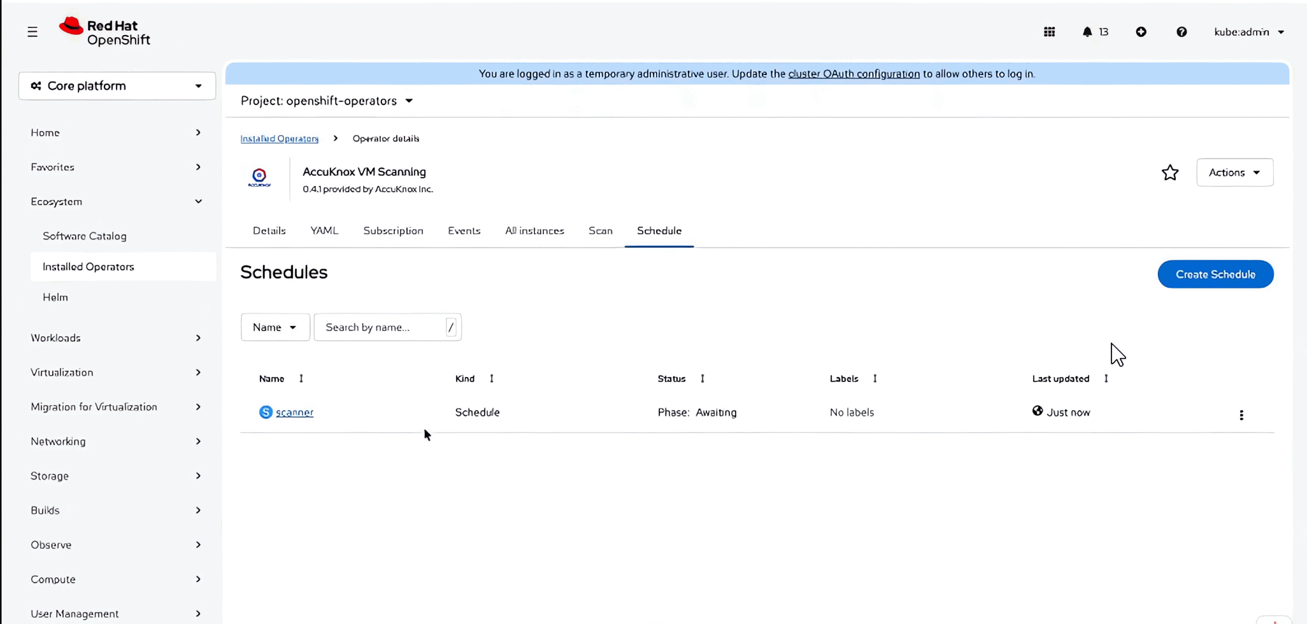Sort table by Labels column
1307x624 pixels.
point(853,379)
